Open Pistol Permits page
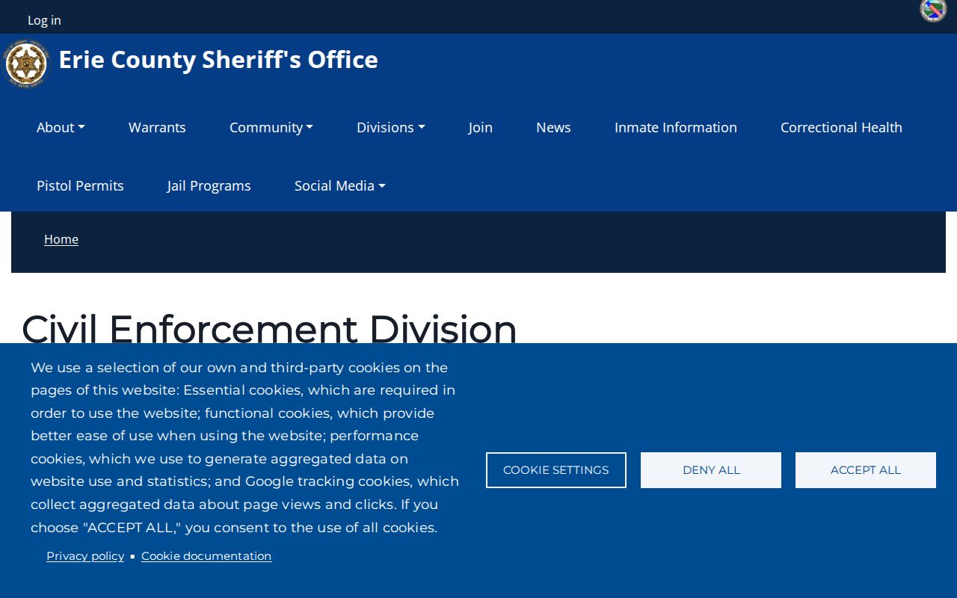 (80, 185)
